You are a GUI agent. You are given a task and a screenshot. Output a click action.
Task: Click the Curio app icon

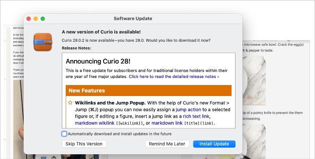pos(43,42)
